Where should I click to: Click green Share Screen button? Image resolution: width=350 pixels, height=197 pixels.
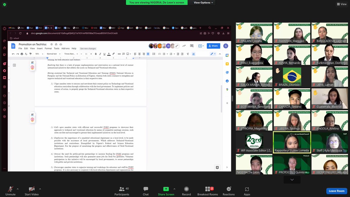click(x=166, y=191)
